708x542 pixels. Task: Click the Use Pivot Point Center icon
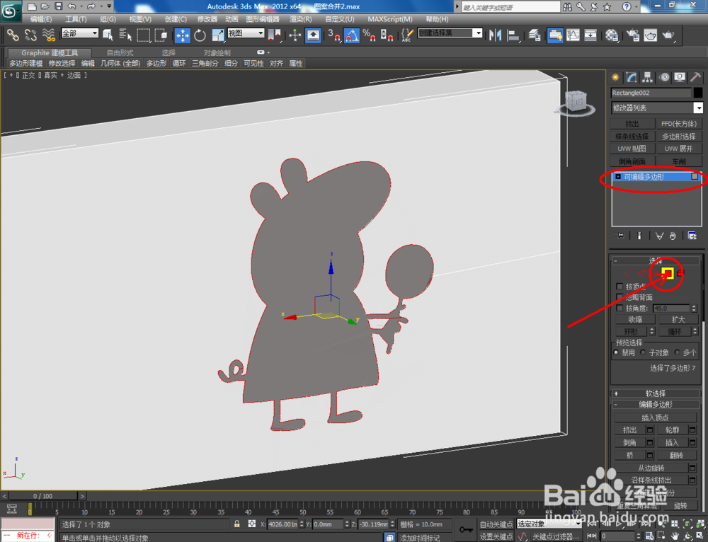pos(274,35)
